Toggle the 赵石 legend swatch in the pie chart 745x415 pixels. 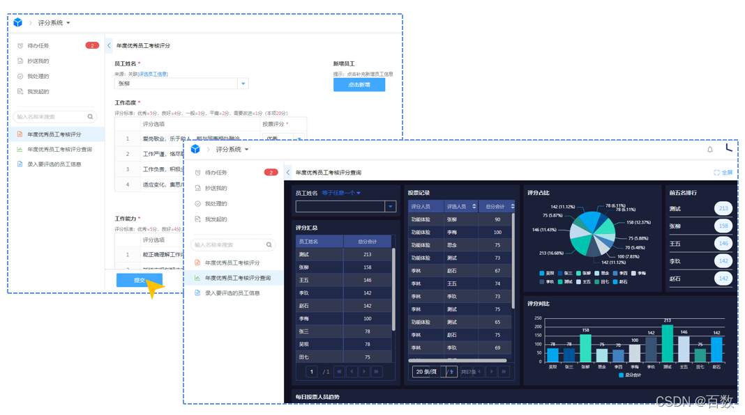click(615, 282)
